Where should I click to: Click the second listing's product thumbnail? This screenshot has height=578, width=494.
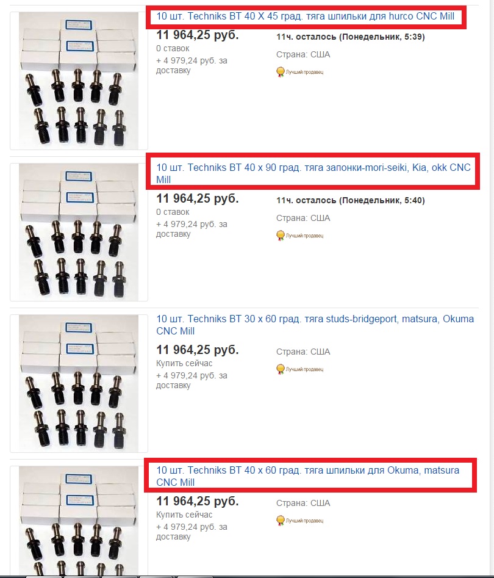click(79, 232)
